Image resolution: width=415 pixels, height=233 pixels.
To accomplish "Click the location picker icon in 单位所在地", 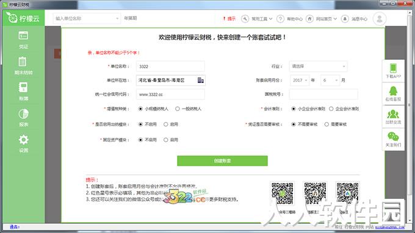I will point(201,80).
